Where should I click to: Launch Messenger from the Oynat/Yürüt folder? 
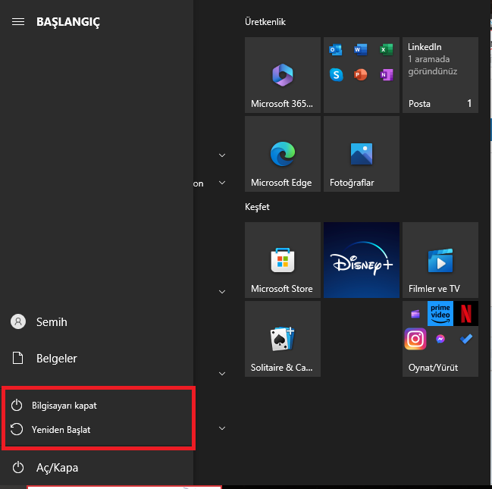point(440,339)
